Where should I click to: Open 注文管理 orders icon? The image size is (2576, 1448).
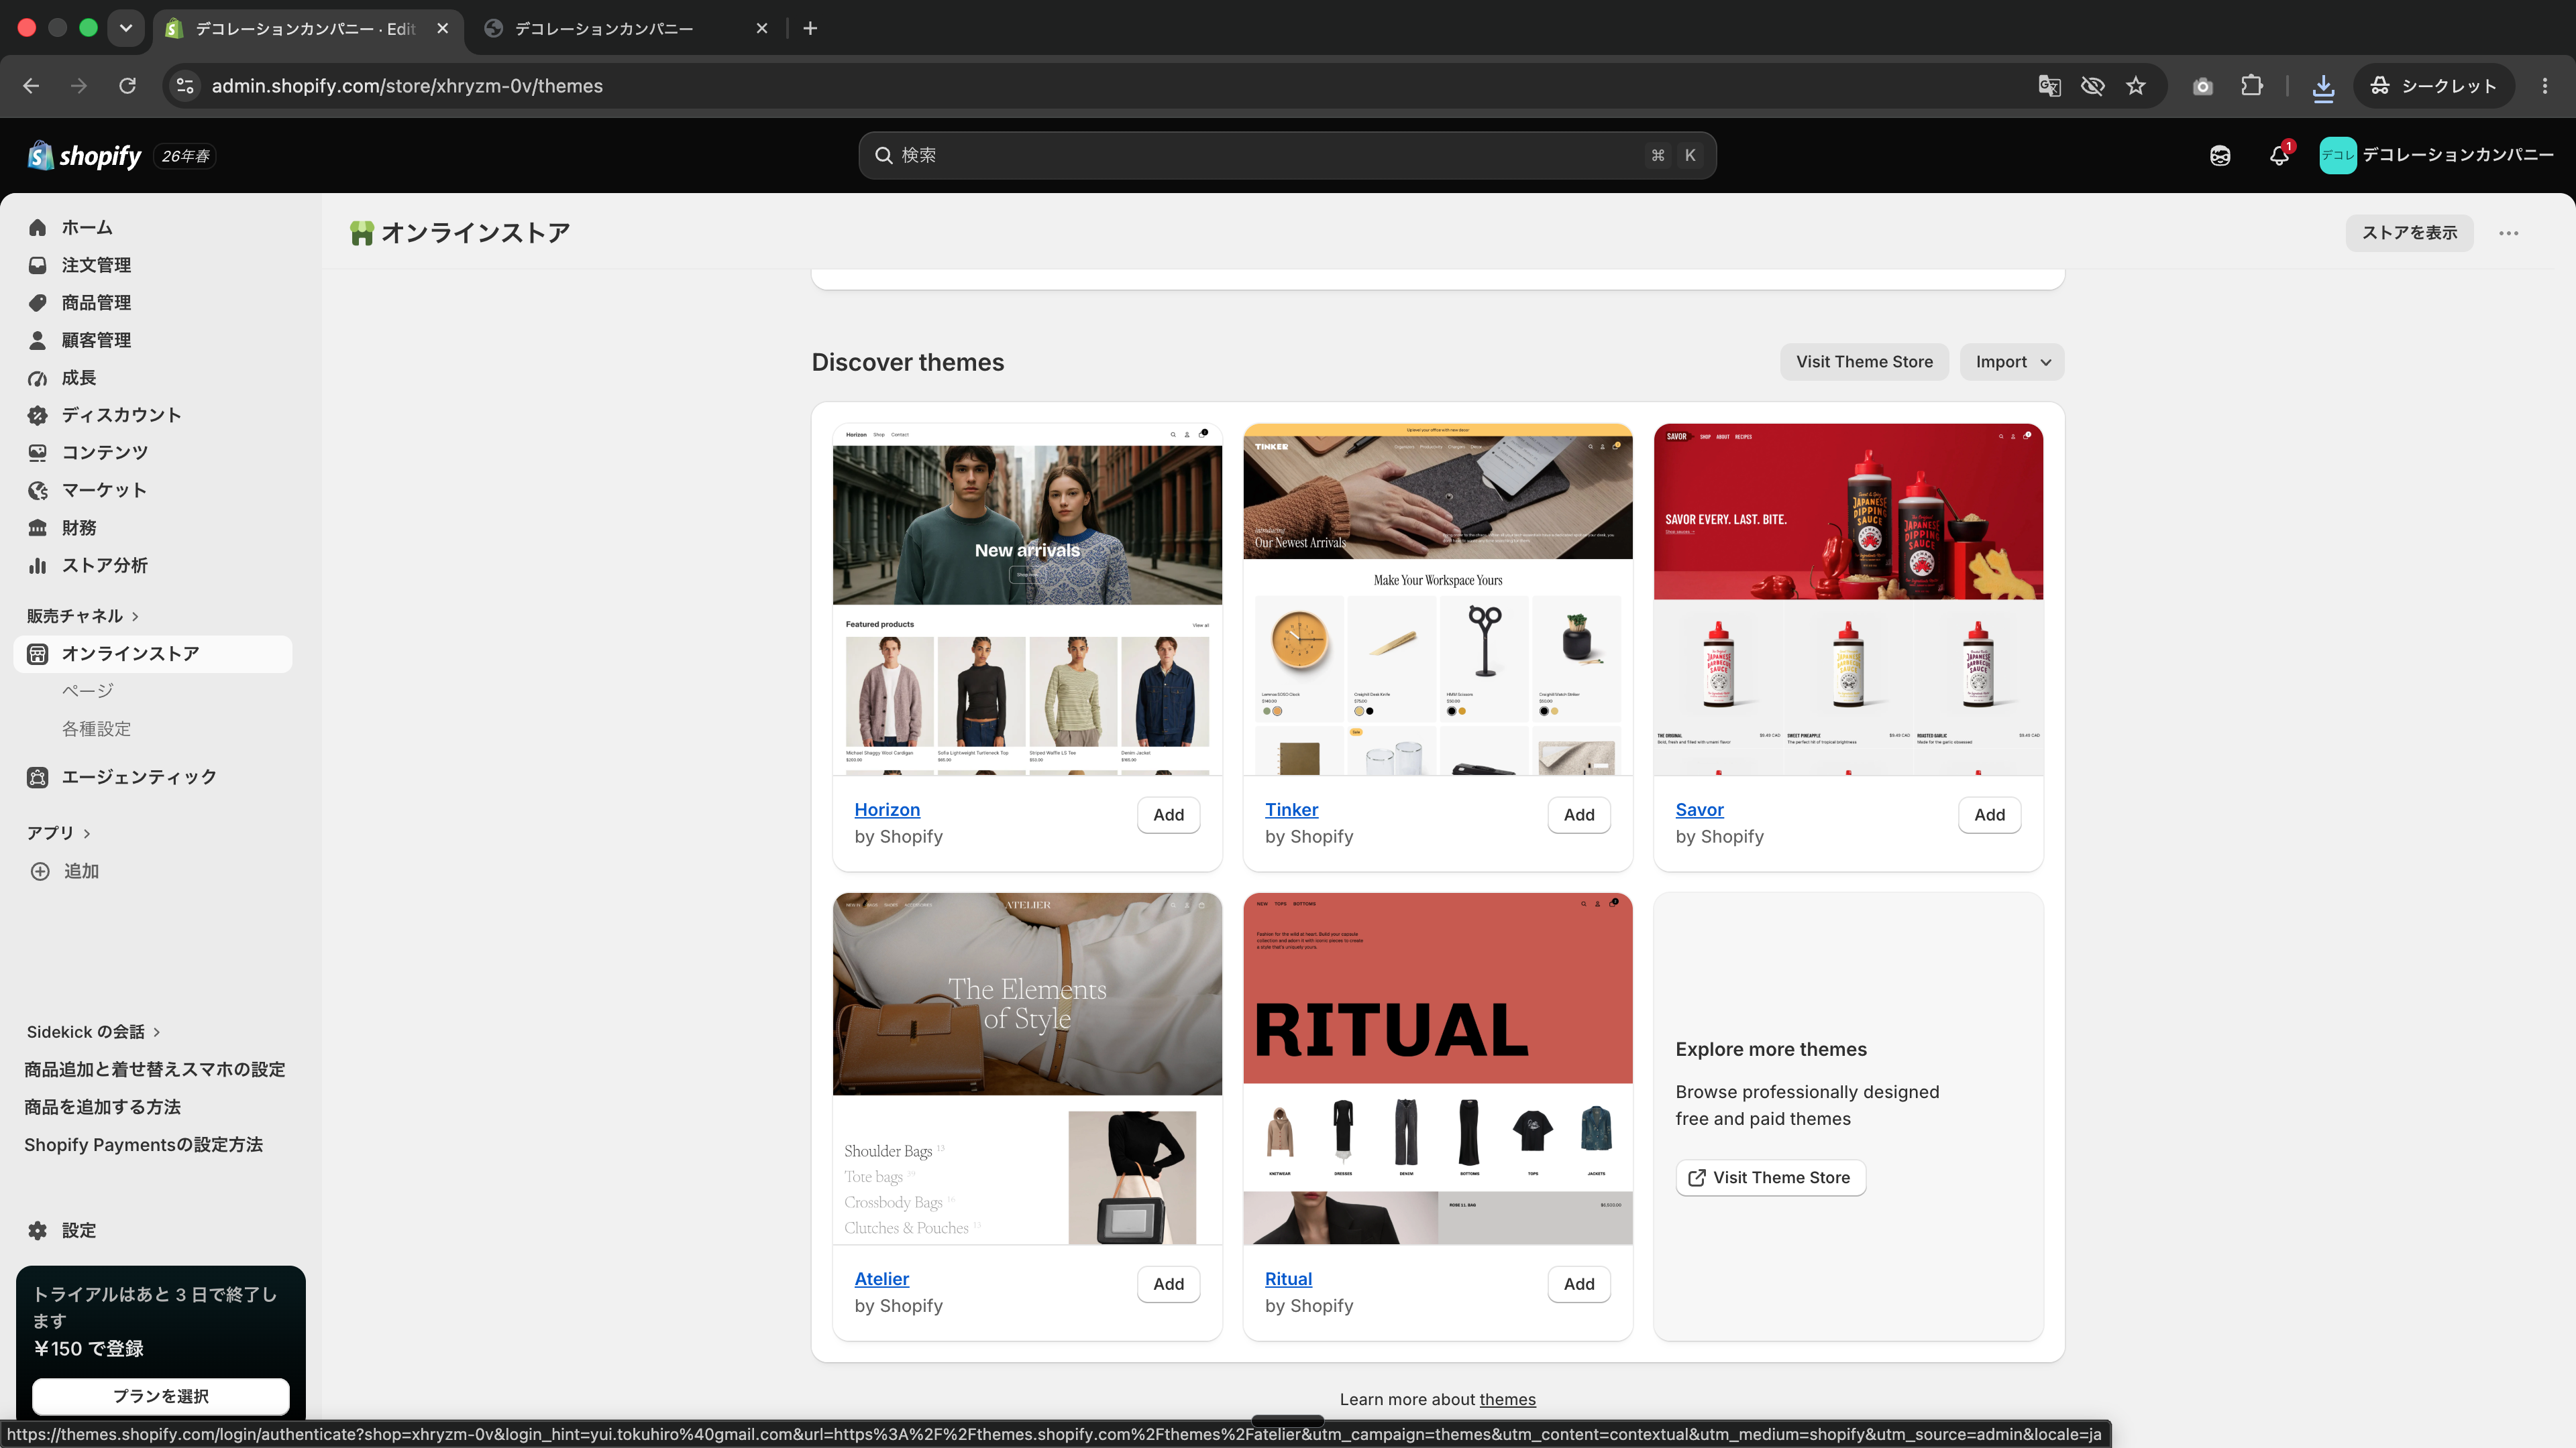click(38, 265)
